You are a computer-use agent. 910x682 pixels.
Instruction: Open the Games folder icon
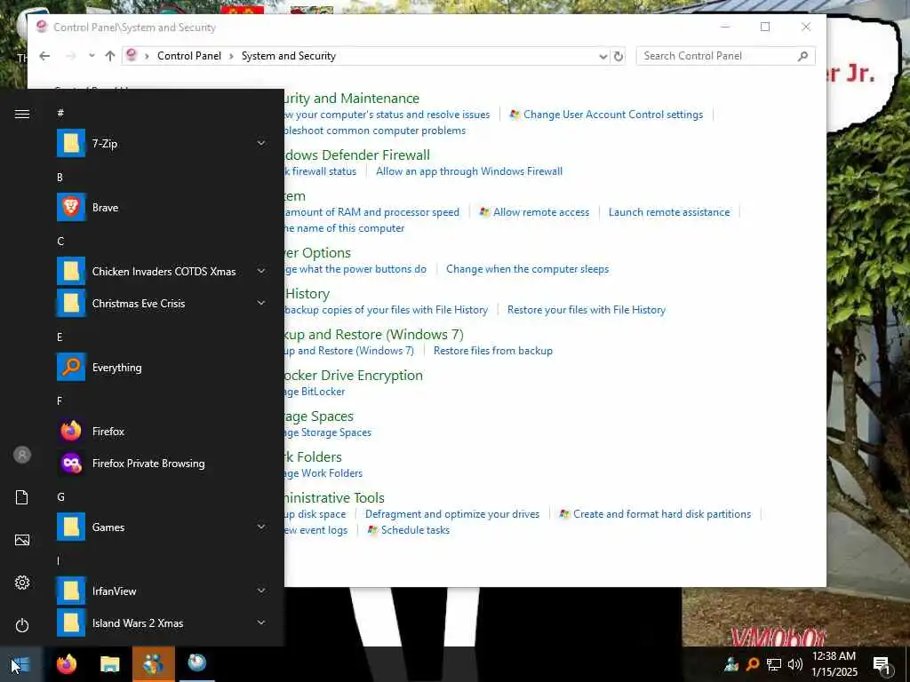(71, 527)
